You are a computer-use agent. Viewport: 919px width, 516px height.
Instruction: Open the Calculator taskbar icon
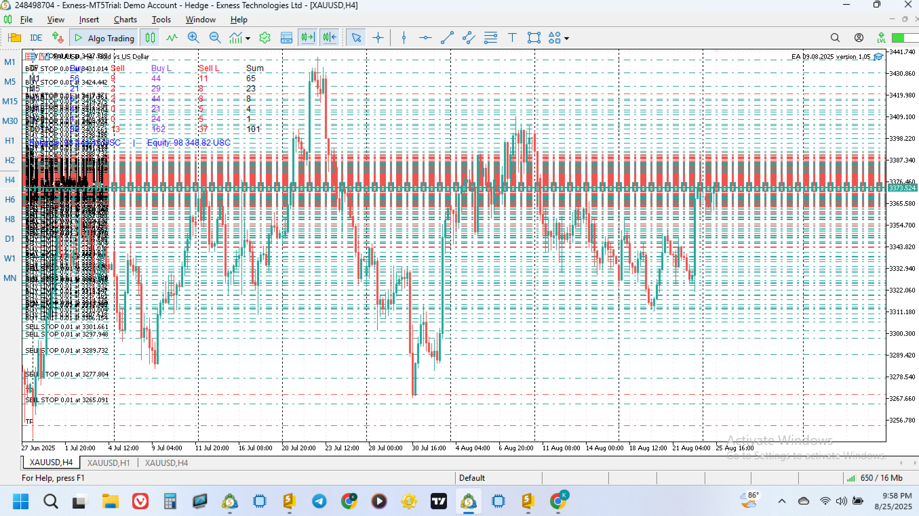pos(170,501)
